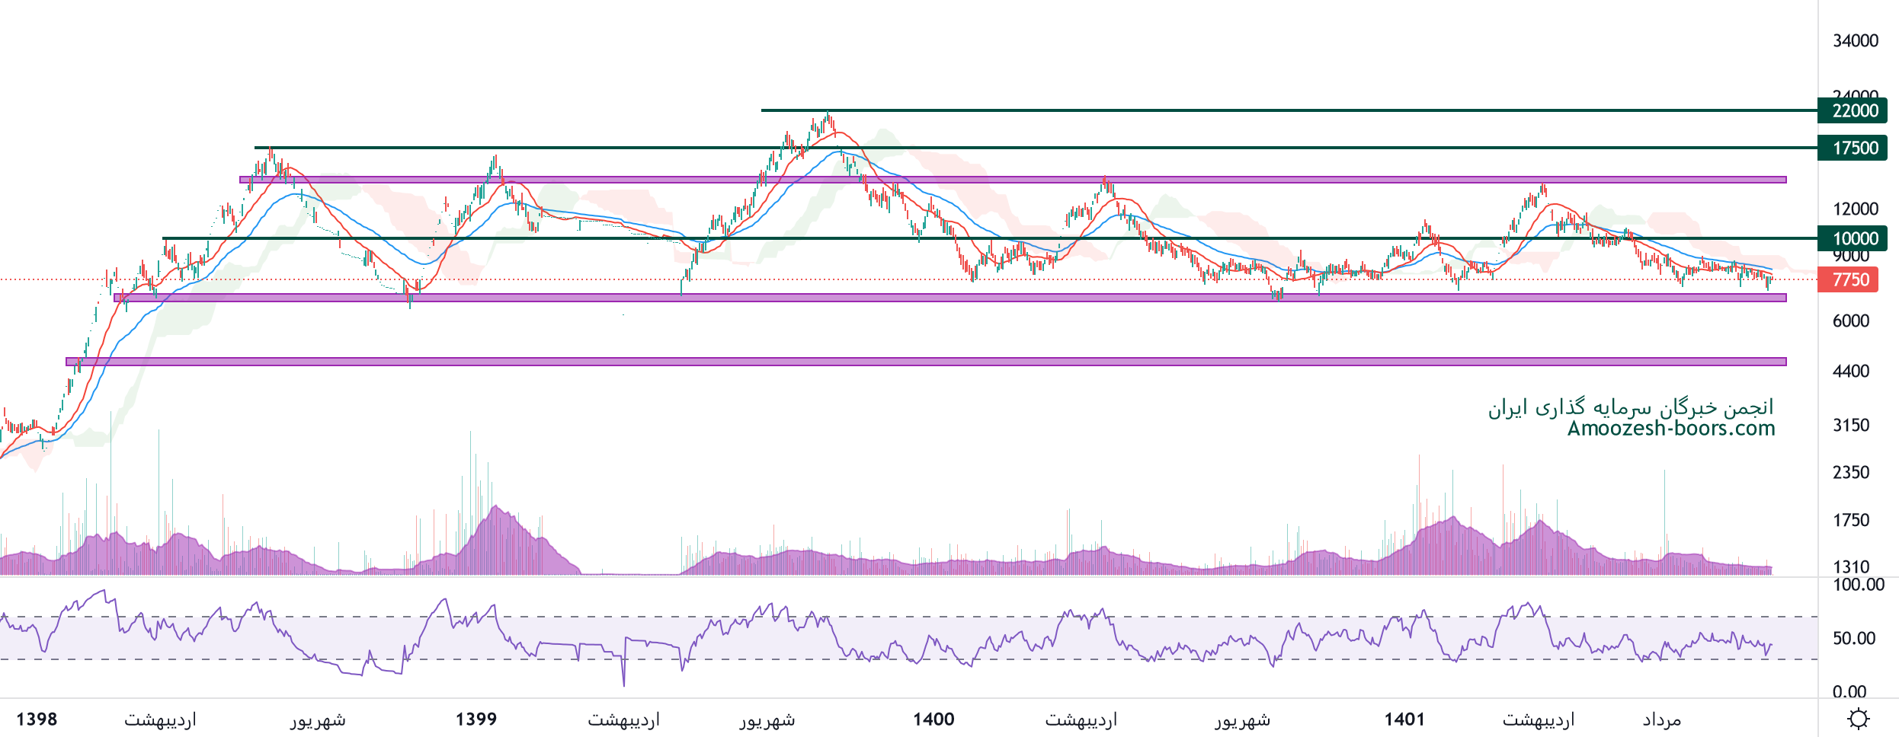
Task: Click the 12000 label on price scale
Action: coord(1855,209)
